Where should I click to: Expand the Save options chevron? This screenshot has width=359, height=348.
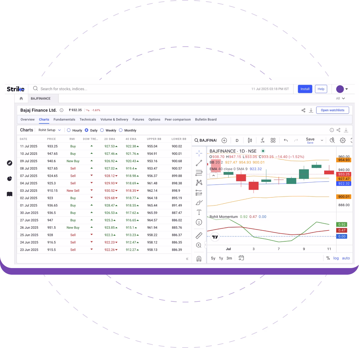[x=322, y=140]
